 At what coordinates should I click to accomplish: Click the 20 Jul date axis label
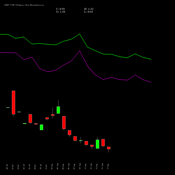point(7,167)
